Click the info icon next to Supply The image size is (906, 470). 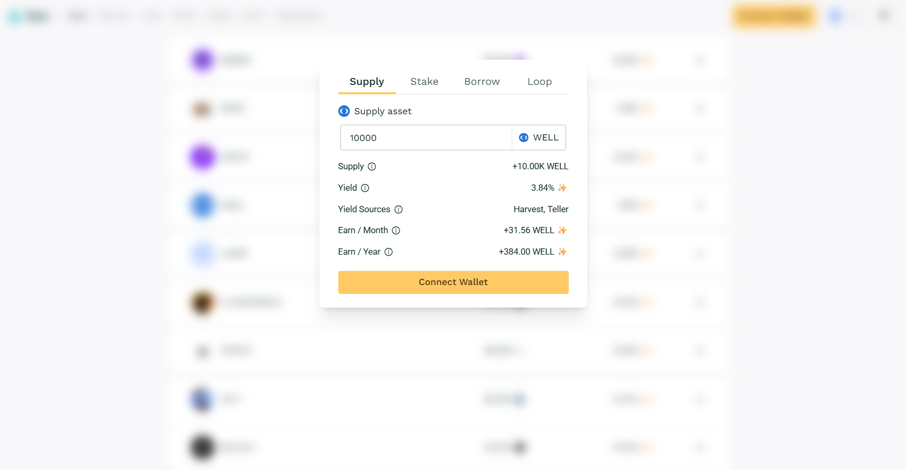point(372,167)
